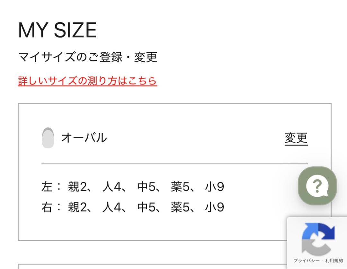Click the 薬5 size in the 右 row
347x269 pixels.
pos(181,207)
